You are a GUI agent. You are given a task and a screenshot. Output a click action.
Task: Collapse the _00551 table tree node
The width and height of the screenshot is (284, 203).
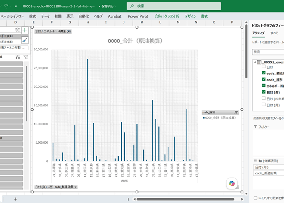255,62
